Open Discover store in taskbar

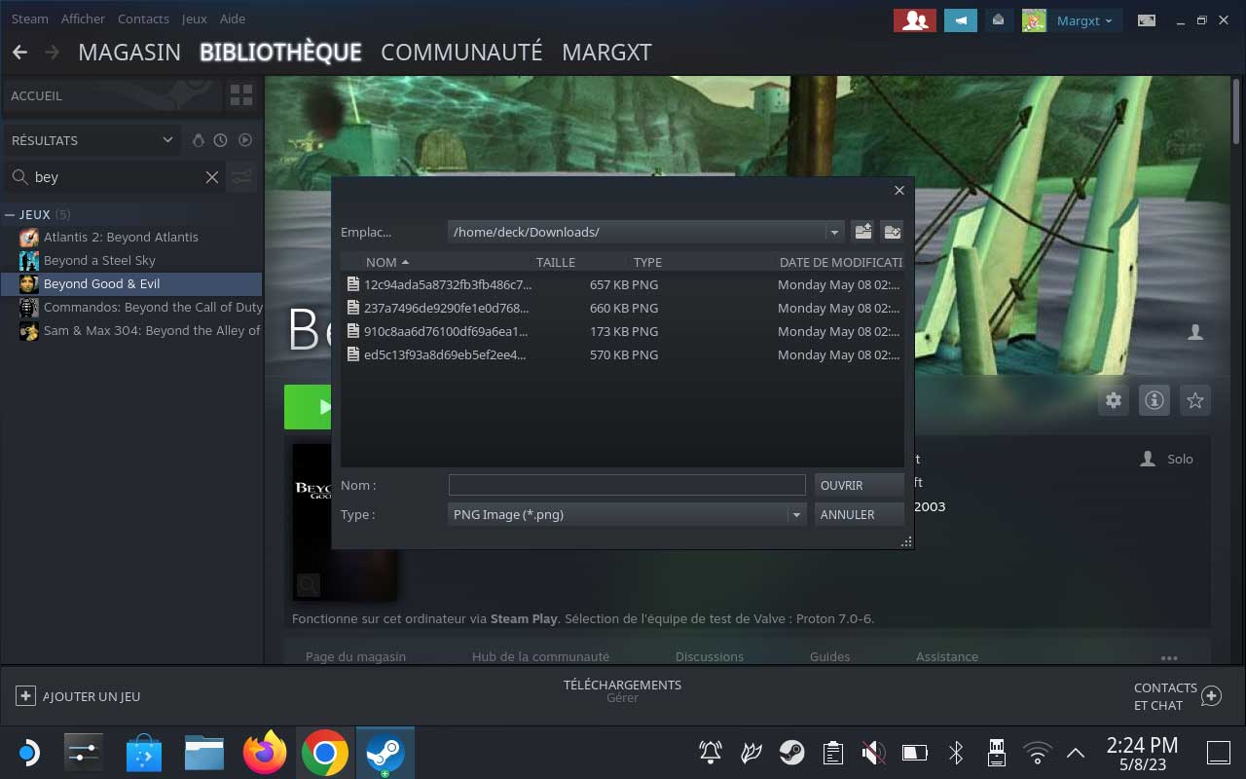tap(144, 753)
